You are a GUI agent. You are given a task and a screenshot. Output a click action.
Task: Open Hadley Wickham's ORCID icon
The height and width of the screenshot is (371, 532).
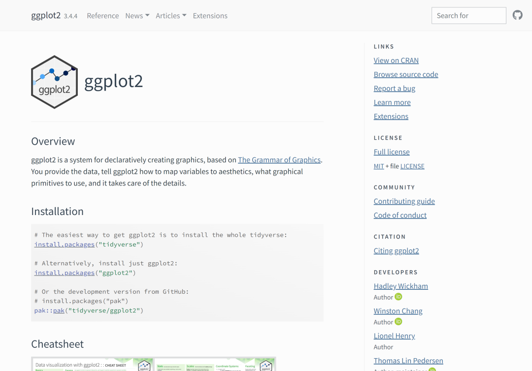tap(399, 297)
